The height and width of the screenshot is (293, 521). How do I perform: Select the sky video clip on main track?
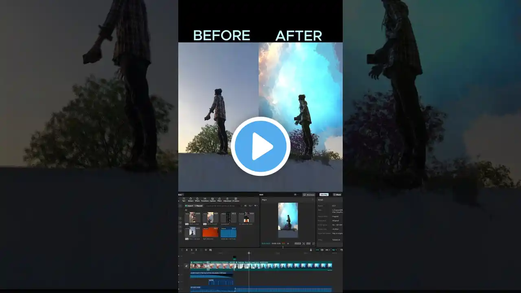click(x=283, y=266)
